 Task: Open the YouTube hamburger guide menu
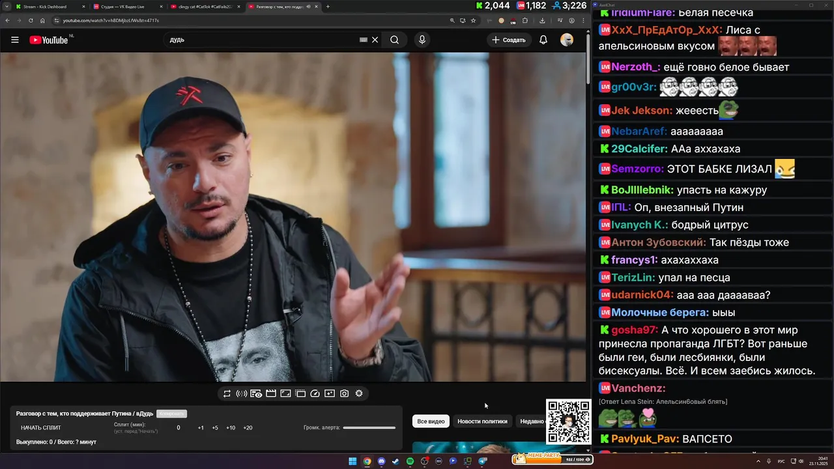[x=15, y=40]
